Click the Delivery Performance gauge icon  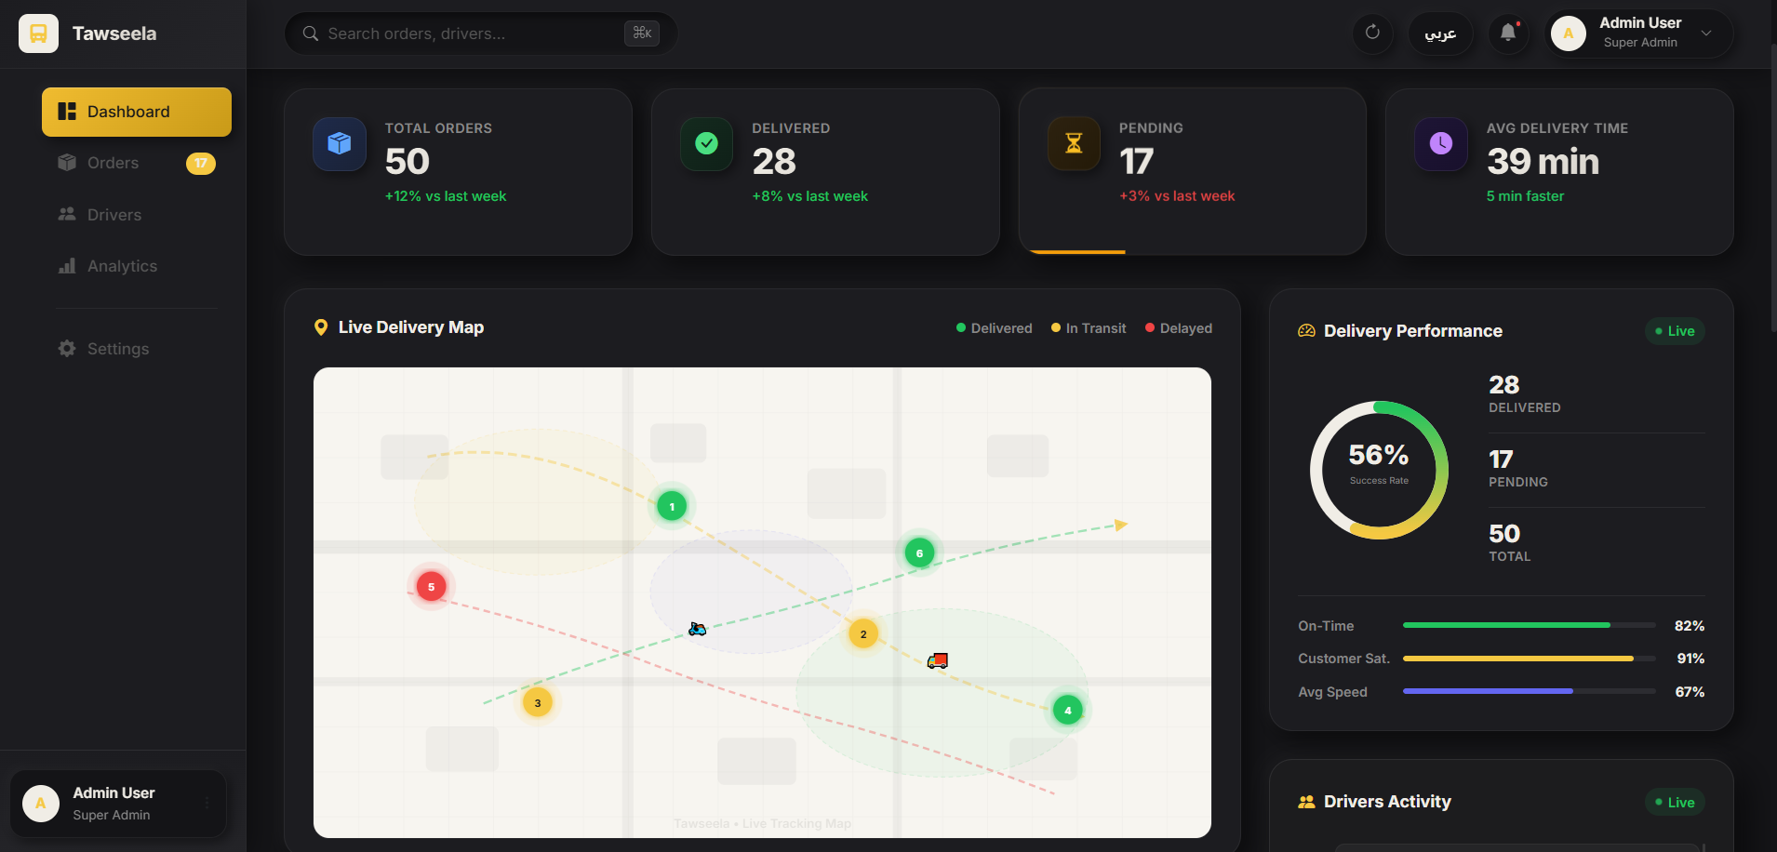(x=1306, y=331)
